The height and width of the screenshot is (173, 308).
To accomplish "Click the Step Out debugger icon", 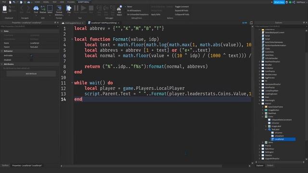I will (x=113, y=8).
